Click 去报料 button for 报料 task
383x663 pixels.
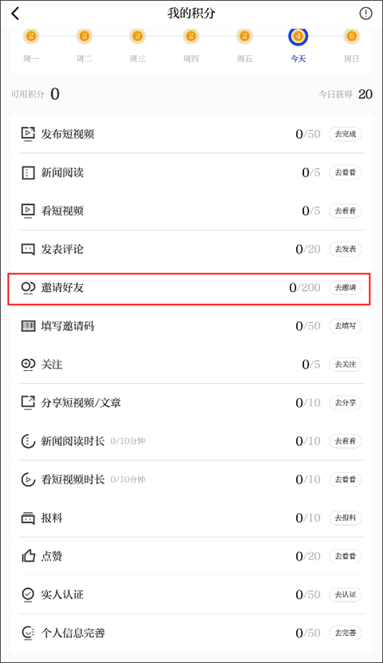[x=345, y=518]
